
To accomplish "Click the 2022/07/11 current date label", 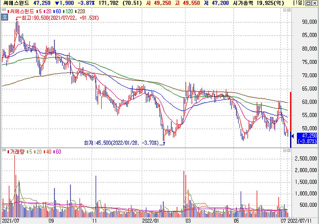I will click(x=300, y=221).
